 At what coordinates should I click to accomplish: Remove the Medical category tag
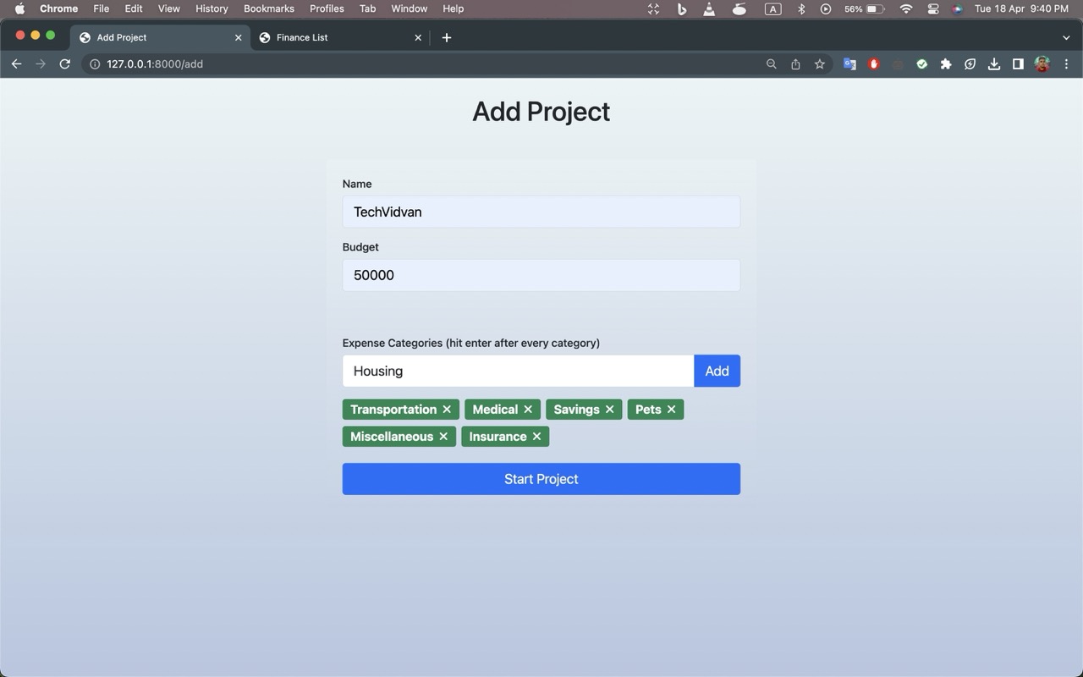tap(528, 410)
